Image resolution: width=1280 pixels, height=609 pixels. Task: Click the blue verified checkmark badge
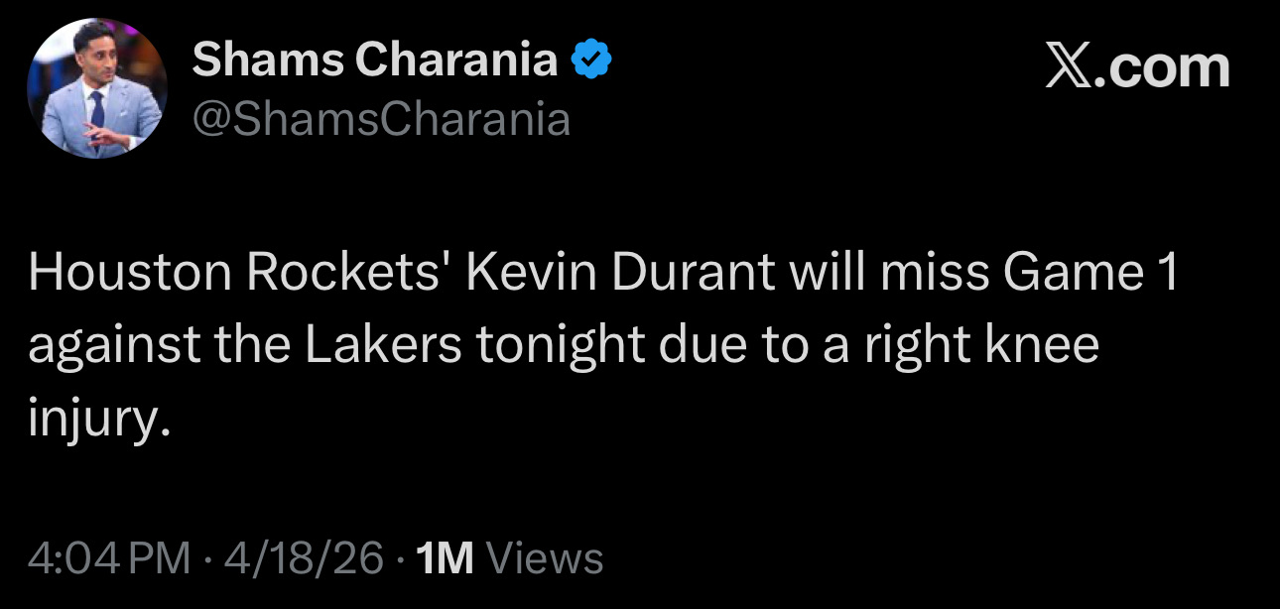point(592,61)
